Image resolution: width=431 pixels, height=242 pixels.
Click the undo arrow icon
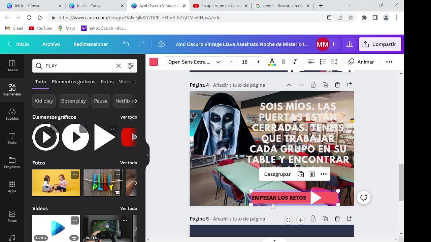click(126, 44)
